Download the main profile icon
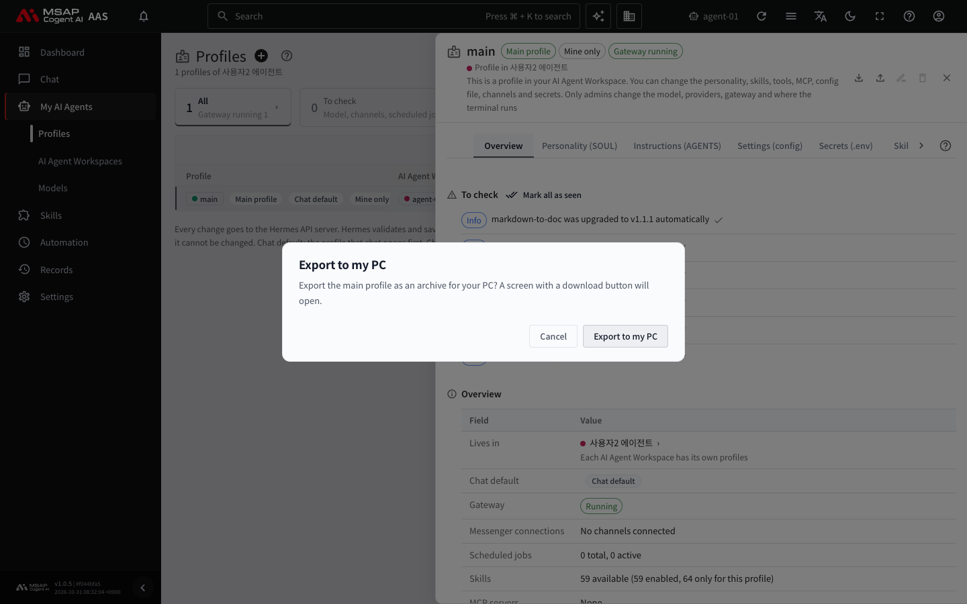 pos(859,78)
